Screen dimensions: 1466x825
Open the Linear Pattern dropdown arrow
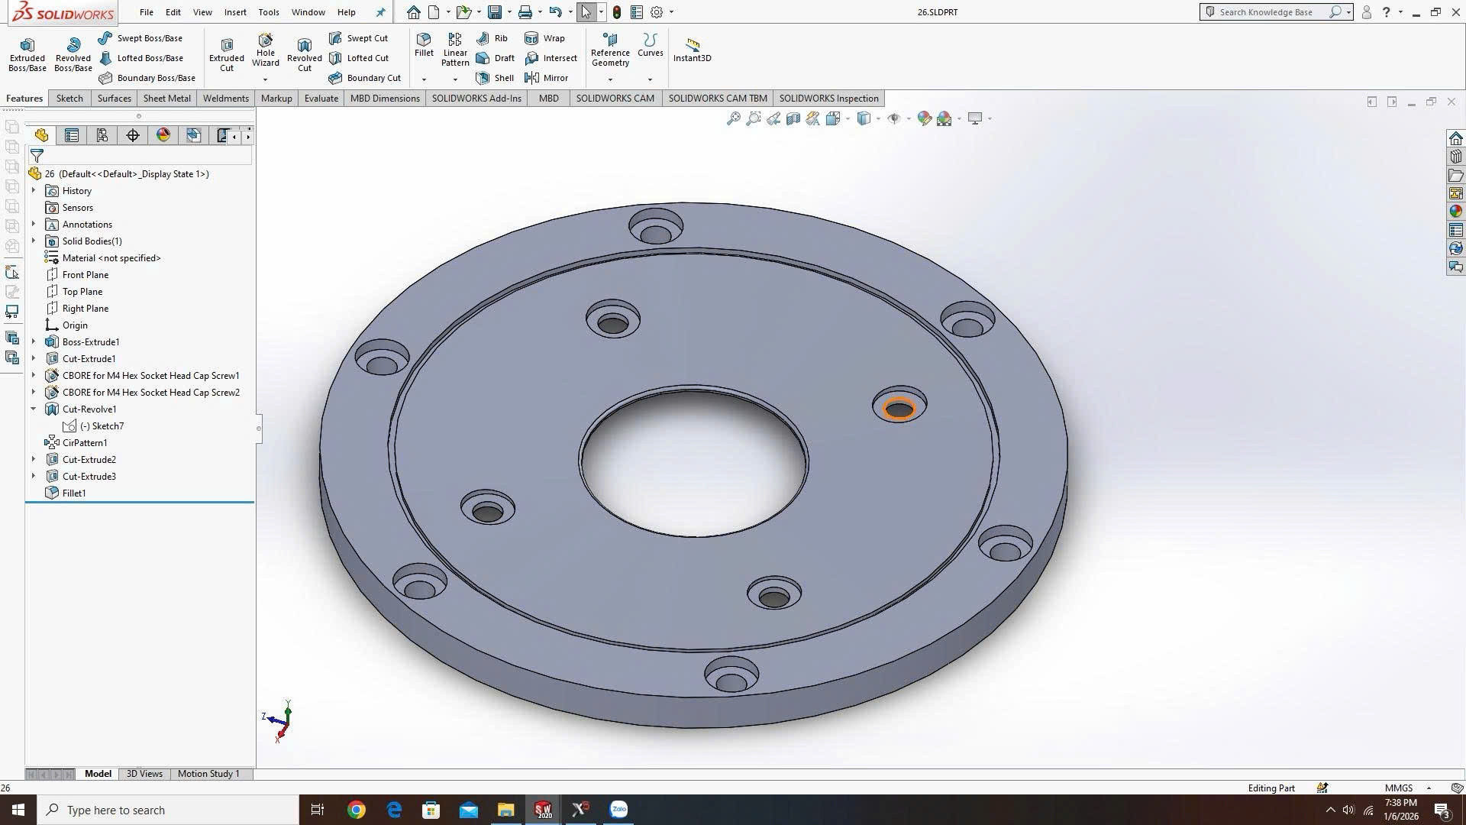coord(455,79)
